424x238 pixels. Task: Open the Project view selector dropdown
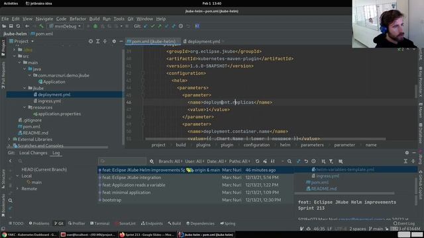point(22,41)
